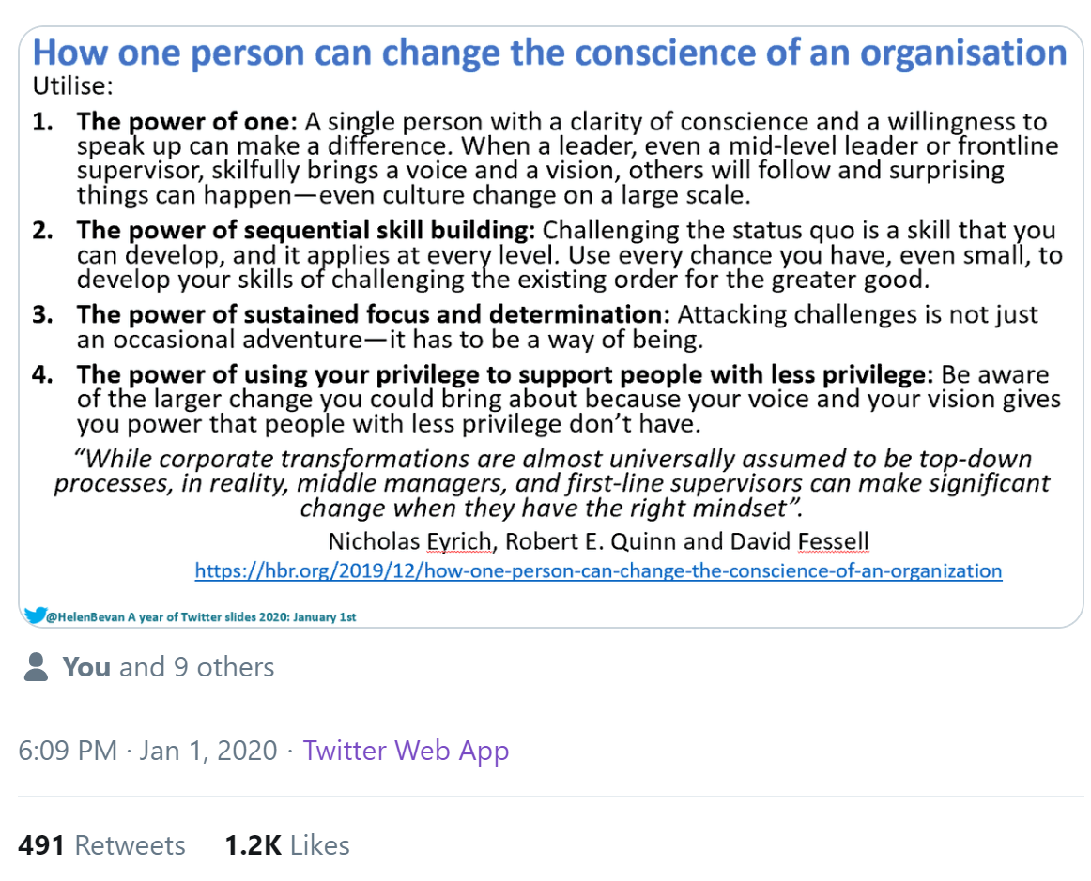The height and width of the screenshot is (881, 1091).
Task: Open the tweeted slide image
Action: click(550, 327)
